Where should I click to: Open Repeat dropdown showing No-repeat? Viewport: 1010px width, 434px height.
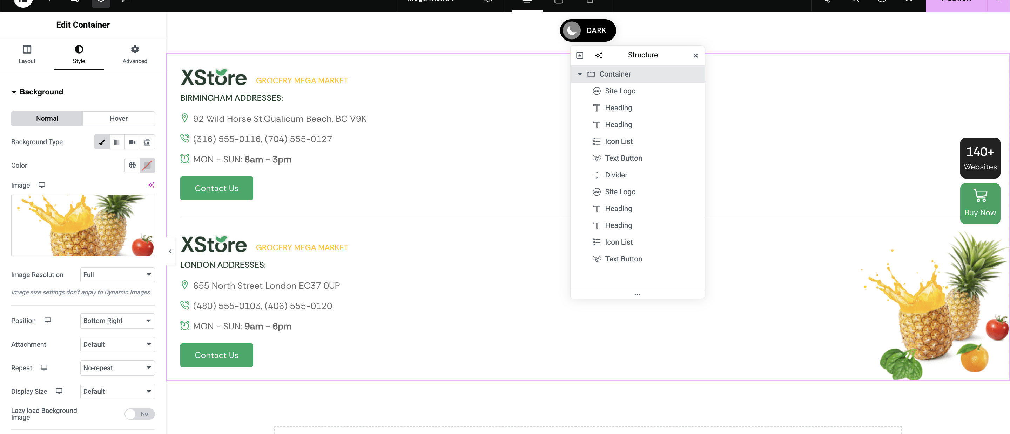coord(117,367)
